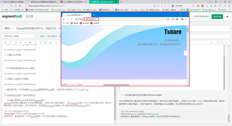Add a numbered list in the editor

point(36,43)
